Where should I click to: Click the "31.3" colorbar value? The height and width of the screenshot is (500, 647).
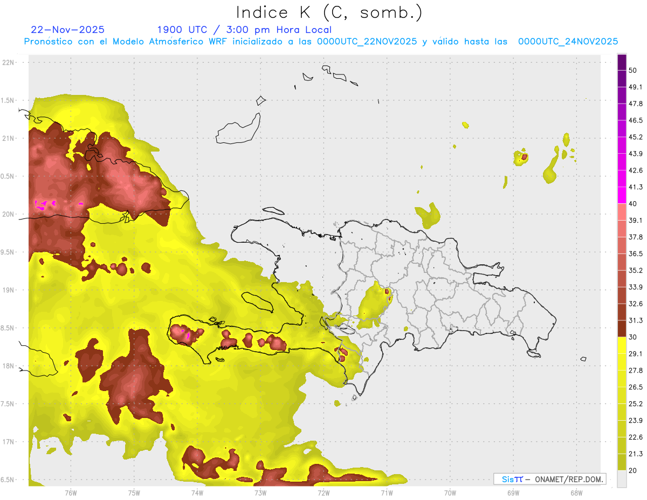(636, 320)
